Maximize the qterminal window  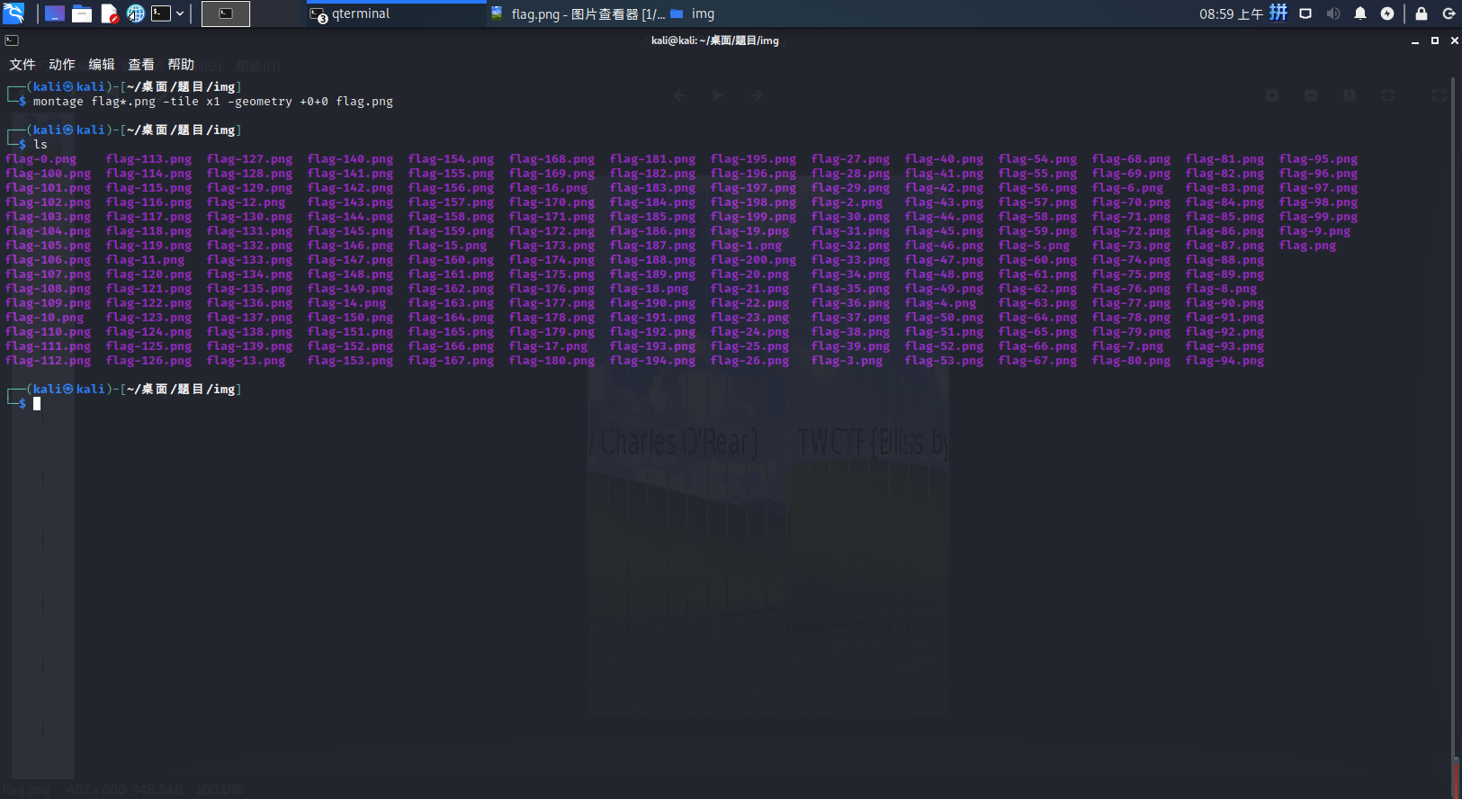[1435, 40]
